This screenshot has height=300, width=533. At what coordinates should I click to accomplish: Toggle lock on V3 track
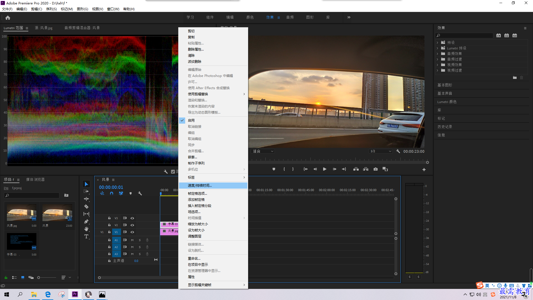click(x=109, y=218)
